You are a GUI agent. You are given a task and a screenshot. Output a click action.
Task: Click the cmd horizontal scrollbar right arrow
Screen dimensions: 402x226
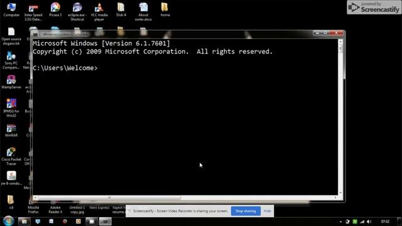point(335,198)
